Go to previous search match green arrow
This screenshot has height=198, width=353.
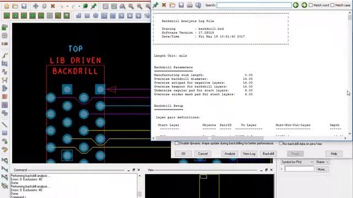pos(296,5)
